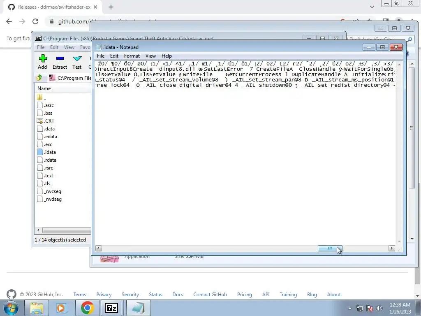Click Notepad vertical scroll down arrow
The height and width of the screenshot is (316, 421).
(x=399, y=241)
